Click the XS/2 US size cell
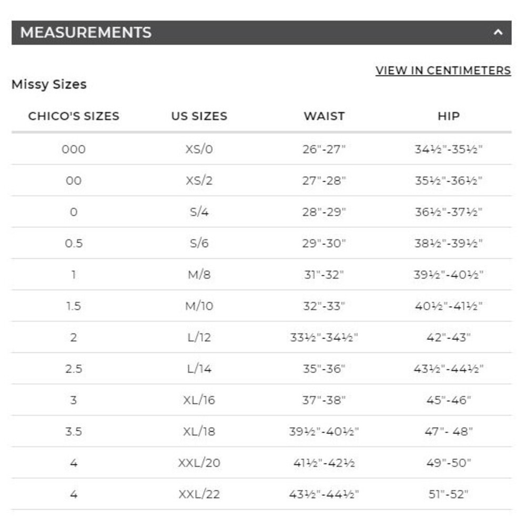526x526 pixels. tap(199, 180)
